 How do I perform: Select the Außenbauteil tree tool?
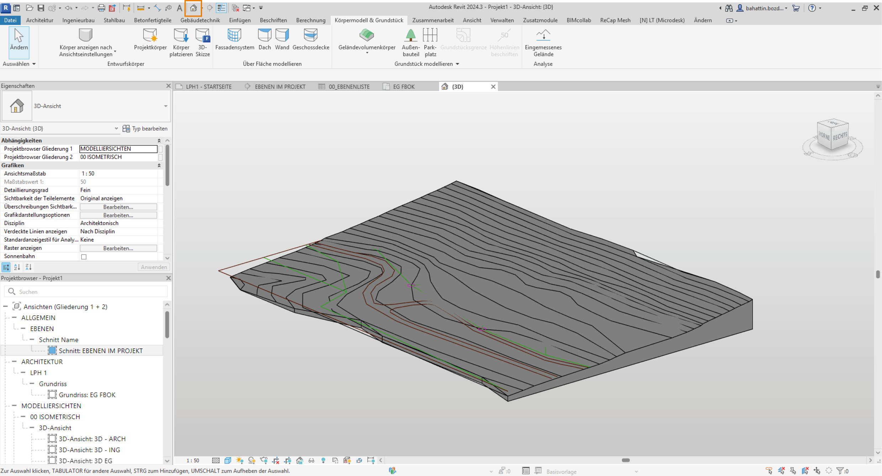(411, 42)
